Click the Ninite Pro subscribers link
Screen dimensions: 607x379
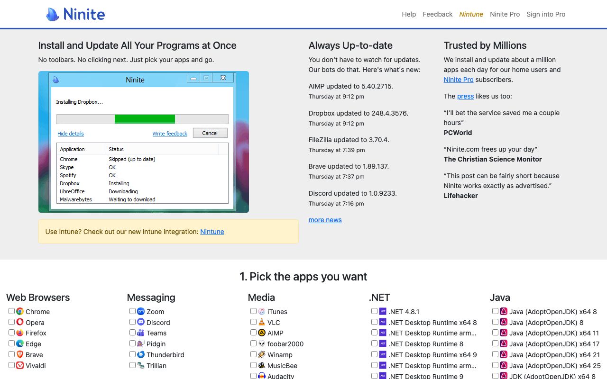coord(459,80)
